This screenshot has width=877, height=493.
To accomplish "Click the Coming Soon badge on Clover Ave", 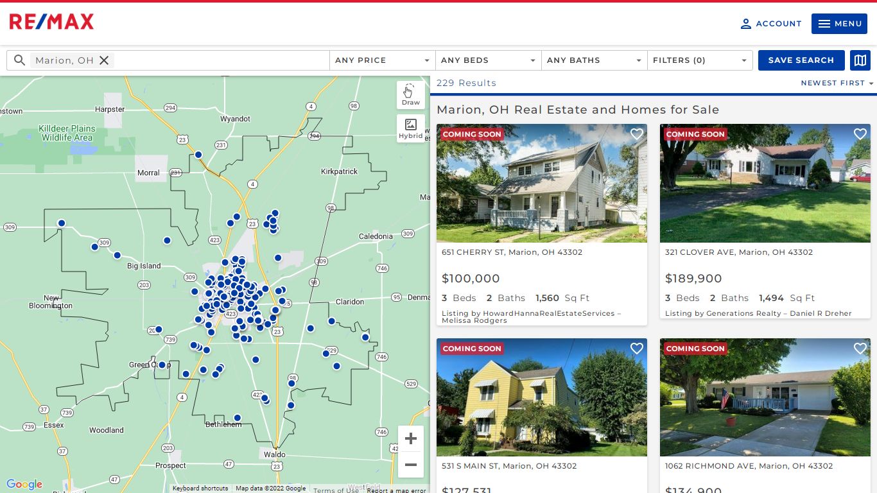I will [x=695, y=134].
